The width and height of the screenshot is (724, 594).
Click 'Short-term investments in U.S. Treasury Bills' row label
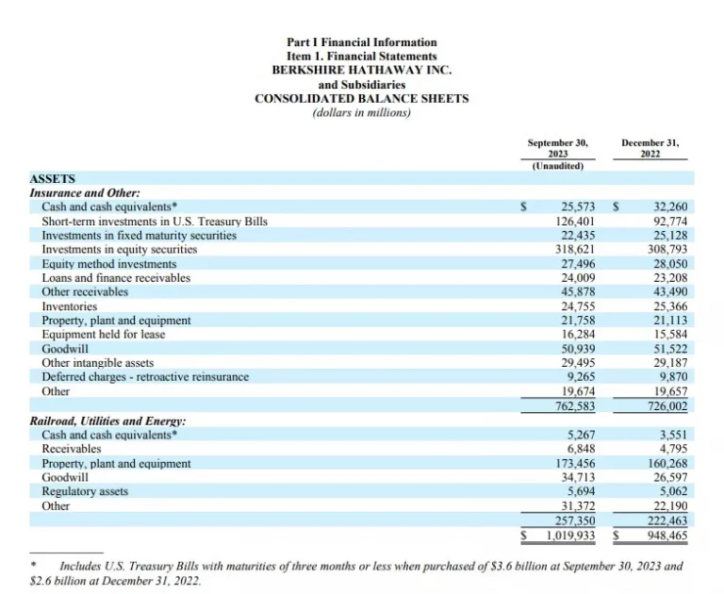[x=155, y=222]
